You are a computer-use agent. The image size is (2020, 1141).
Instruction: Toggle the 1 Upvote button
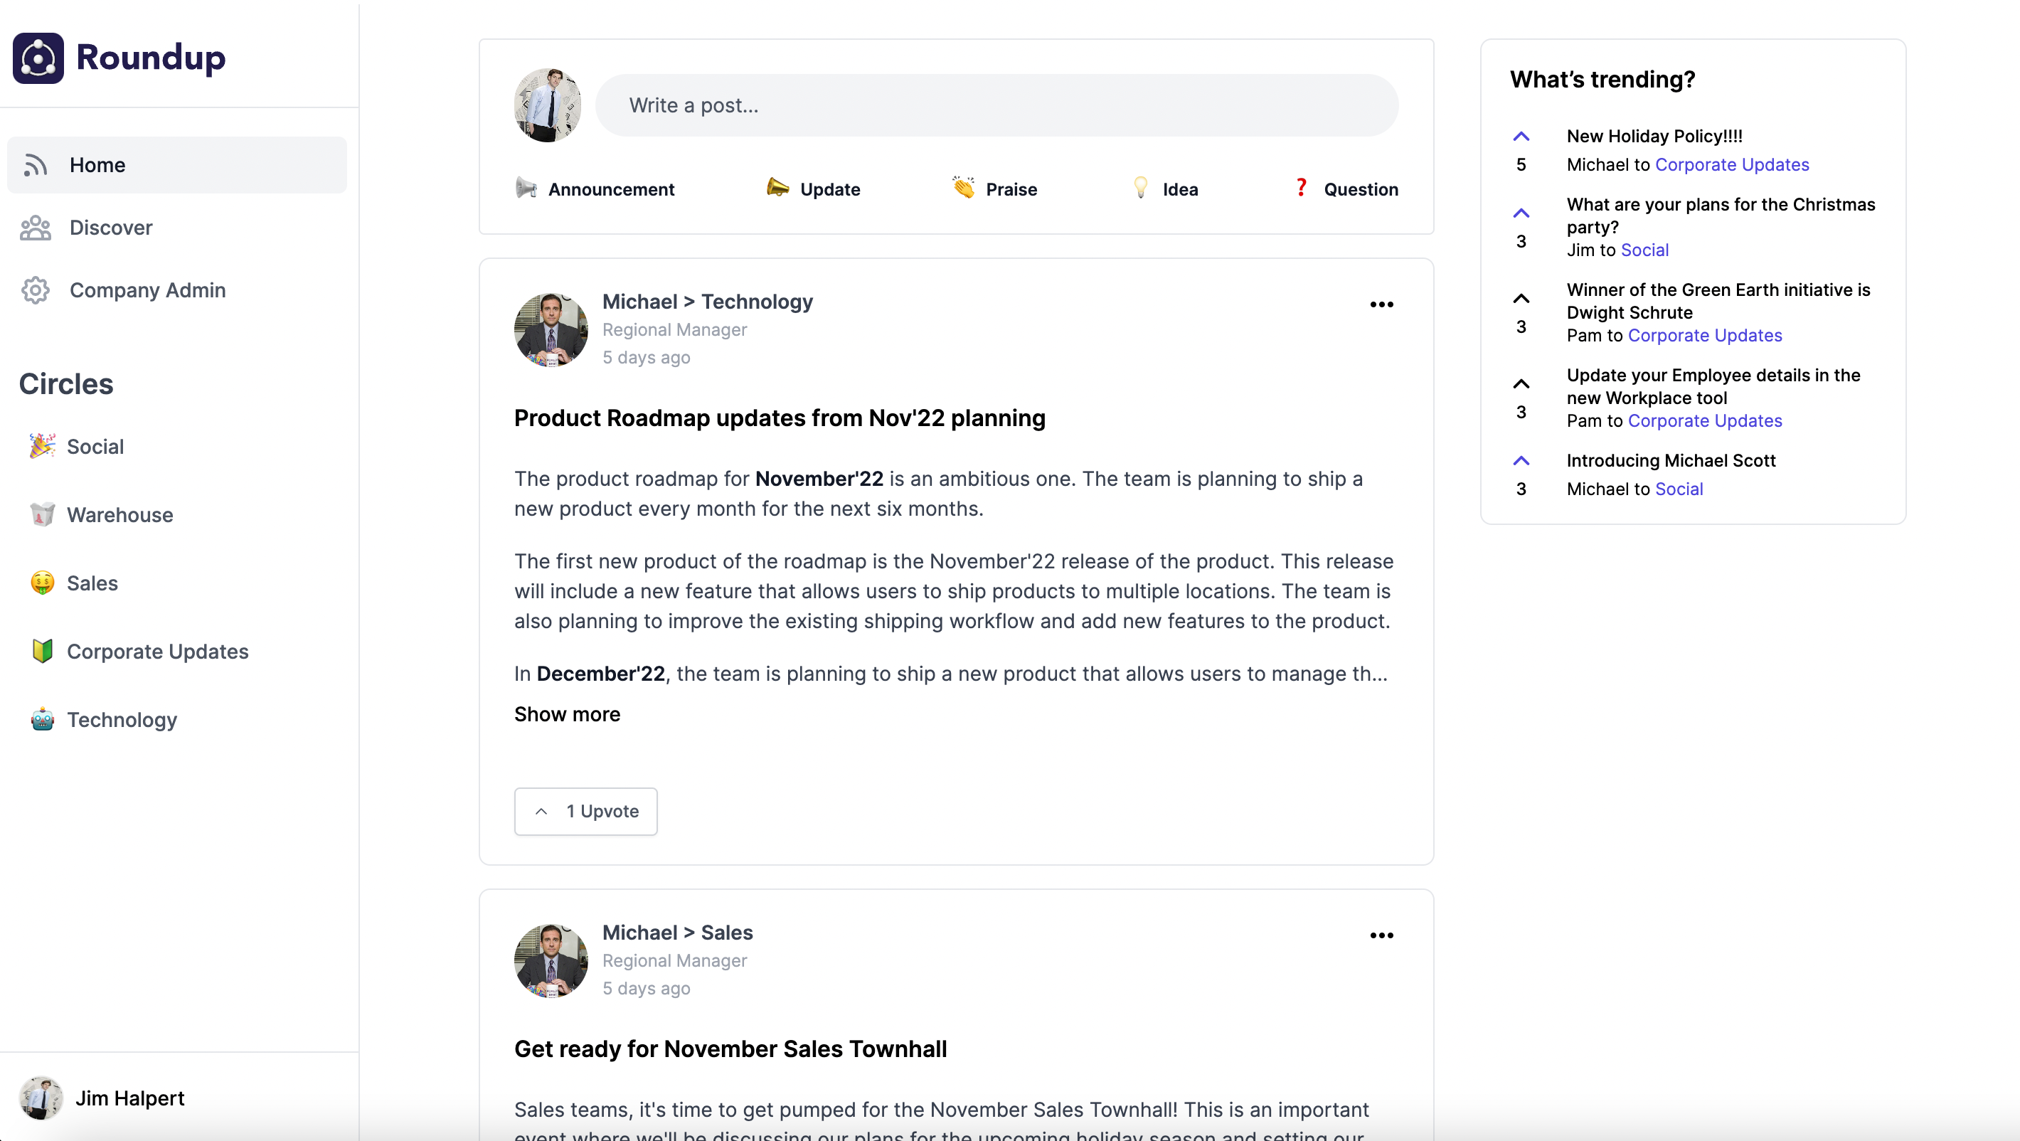[x=585, y=811]
